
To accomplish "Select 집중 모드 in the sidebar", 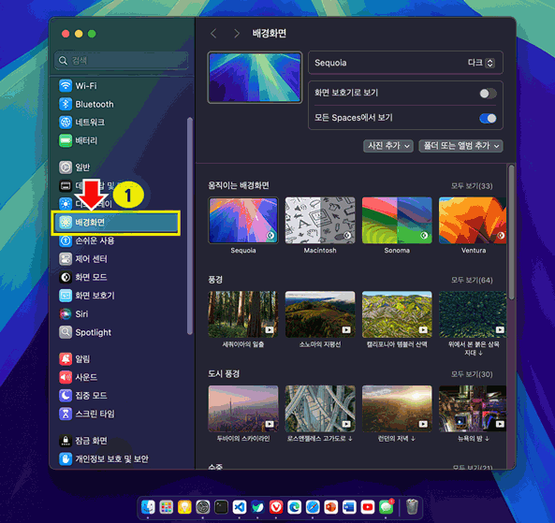I will click(x=82, y=395).
